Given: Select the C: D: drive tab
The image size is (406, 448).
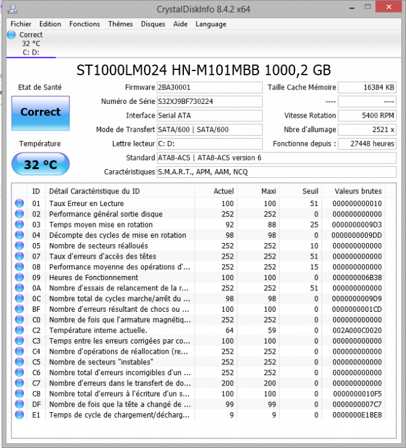Looking at the screenshot, I should [31, 52].
